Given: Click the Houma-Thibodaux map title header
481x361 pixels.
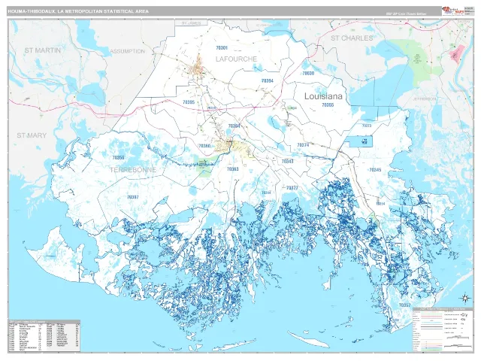Looking at the screenshot, I should coord(78,11).
